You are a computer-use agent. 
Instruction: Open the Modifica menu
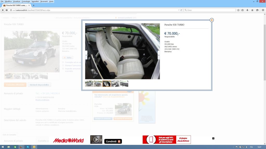coord(8,1)
